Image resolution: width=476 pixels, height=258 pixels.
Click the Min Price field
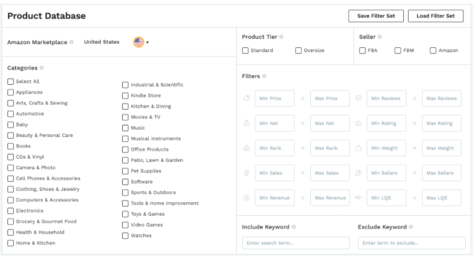(274, 98)
